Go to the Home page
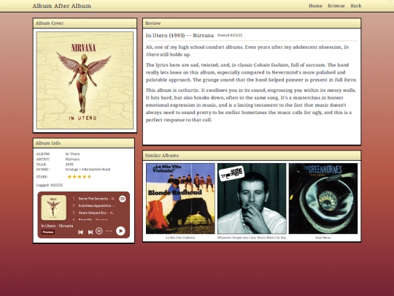The width and height of the screenshot is (394, 296). pos(315,6)
